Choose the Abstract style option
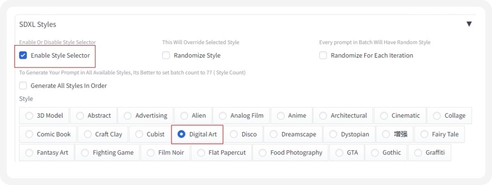Image resolution: width=492 pixels, height=185 pixels. (80, 116)
